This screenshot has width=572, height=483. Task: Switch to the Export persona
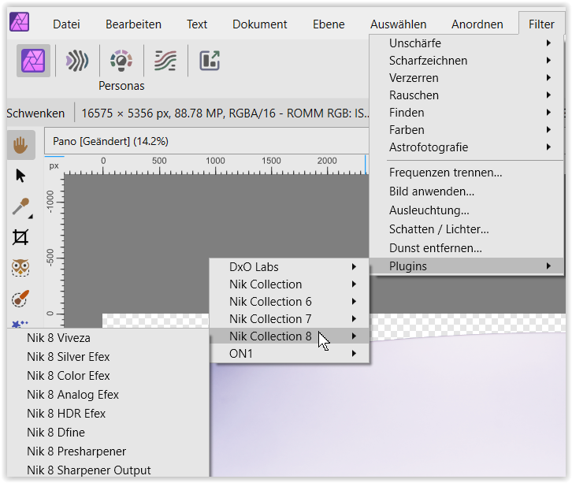pyautogui.click(x=209, y=61)
